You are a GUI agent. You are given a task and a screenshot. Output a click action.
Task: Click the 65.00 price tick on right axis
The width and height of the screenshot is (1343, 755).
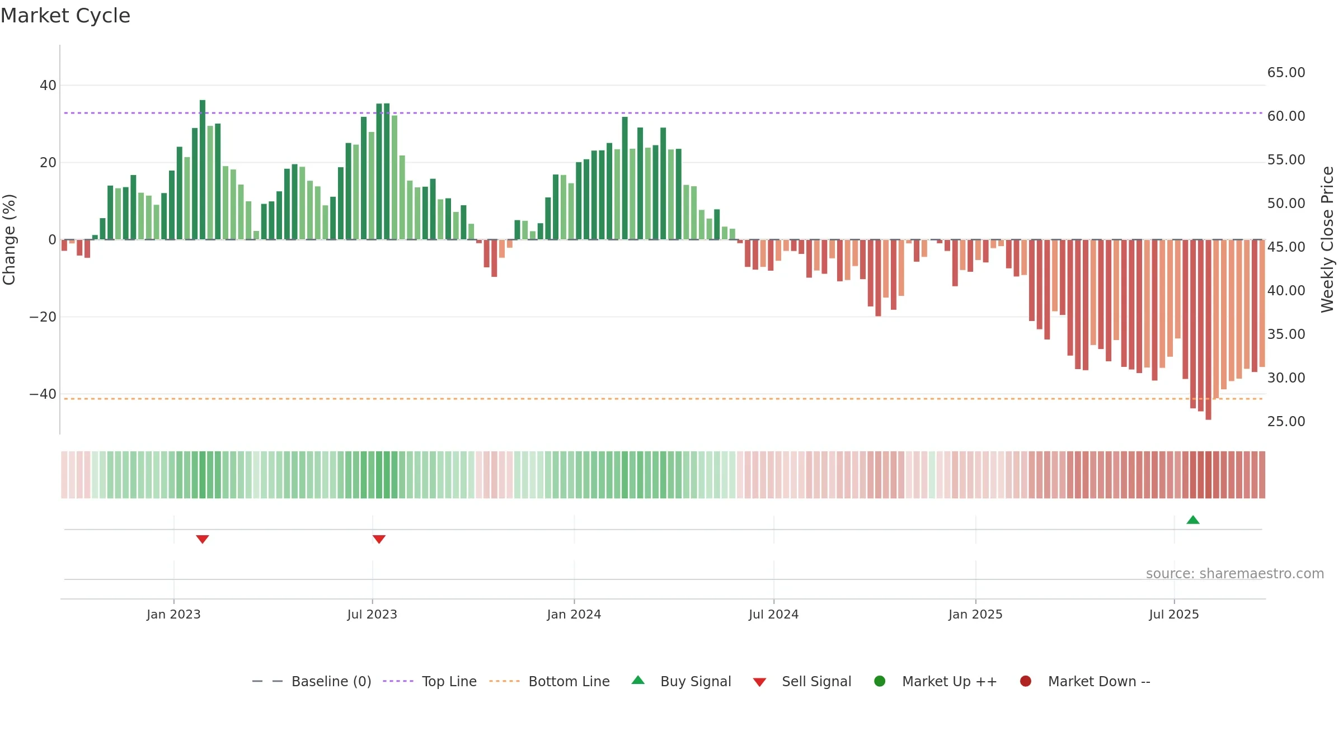click(x=1286, y=73)
